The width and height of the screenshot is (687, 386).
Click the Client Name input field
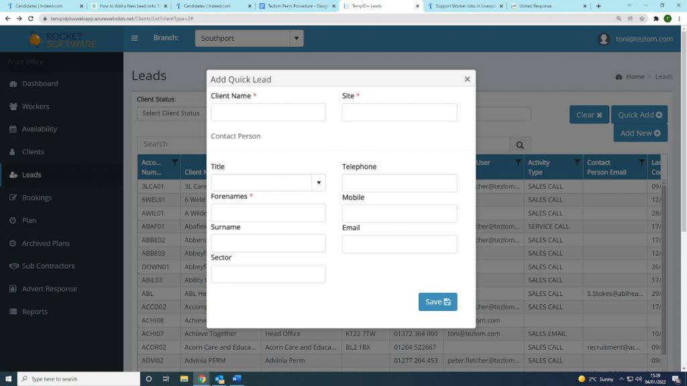(x=268, y=113)
